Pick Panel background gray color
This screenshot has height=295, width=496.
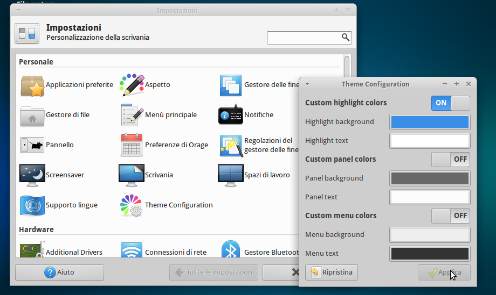point(430,178)
